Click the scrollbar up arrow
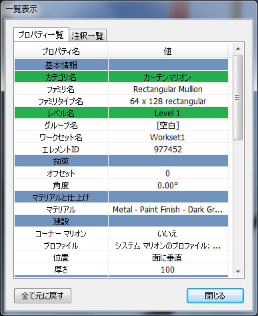This screenshot has height=316, width=258. point(238,49)
